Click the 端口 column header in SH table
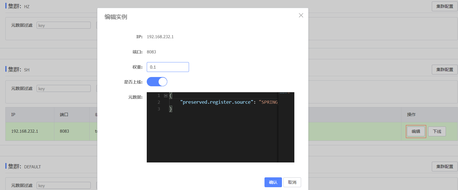Image resolution: width=458 pixels, height=190 pixels. tap(72, 115)
